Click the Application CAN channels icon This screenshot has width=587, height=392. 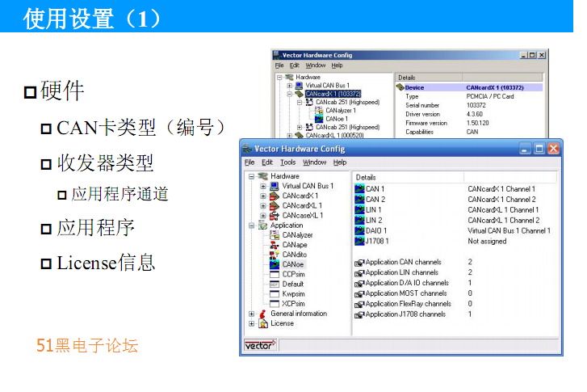[359, 263]
